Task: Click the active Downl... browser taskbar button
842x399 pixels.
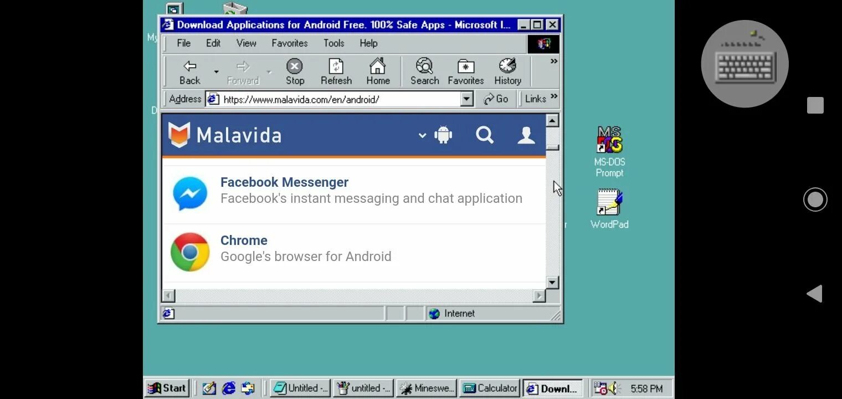Action: (553, 388)
